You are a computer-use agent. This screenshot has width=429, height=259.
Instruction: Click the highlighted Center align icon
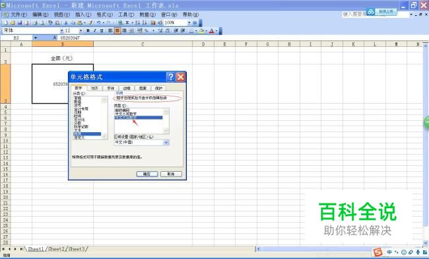pos(117,30)
